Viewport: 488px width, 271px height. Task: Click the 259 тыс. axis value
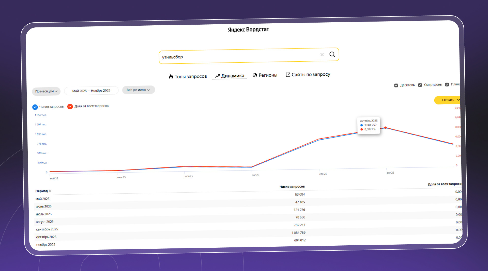[42, 163]
